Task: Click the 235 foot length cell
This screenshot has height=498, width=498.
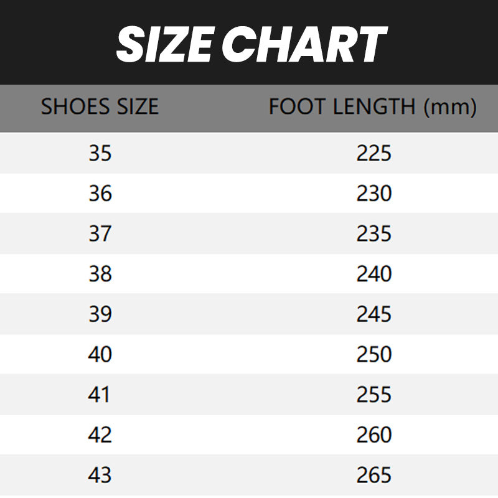Action: (374, 234)
